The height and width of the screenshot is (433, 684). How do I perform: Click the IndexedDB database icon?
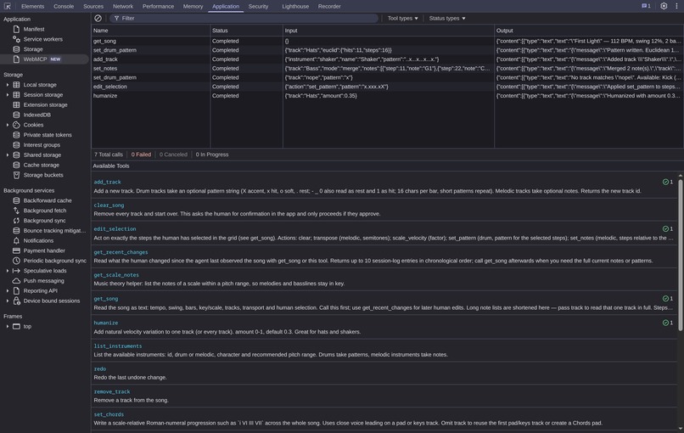click(x=16, y=115)
